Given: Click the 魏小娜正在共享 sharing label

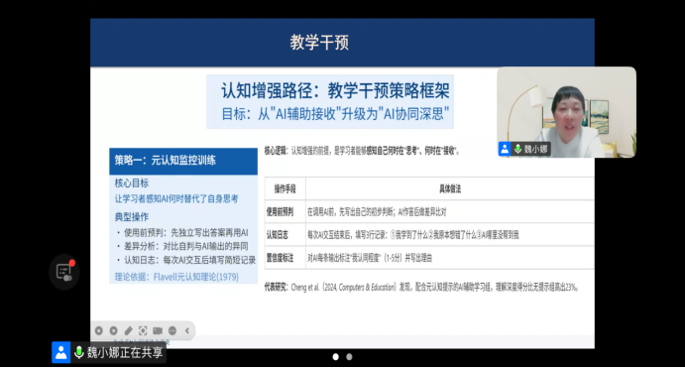Looking at the screenshot, I should point(125,352).
